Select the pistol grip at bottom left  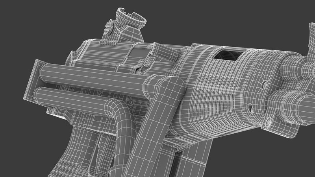73,153
